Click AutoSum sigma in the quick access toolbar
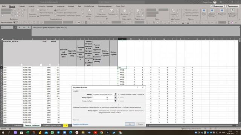This screenshot has width=241, height=135. click(229, 22)
